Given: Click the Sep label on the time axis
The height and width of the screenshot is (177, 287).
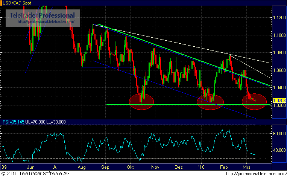Looking at the screenshot, I should [x=105, y=167].
